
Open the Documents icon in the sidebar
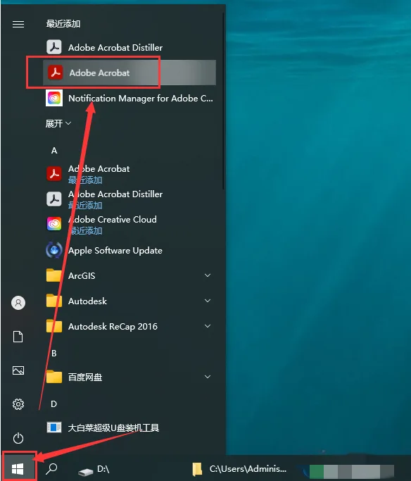click(18, 337)
